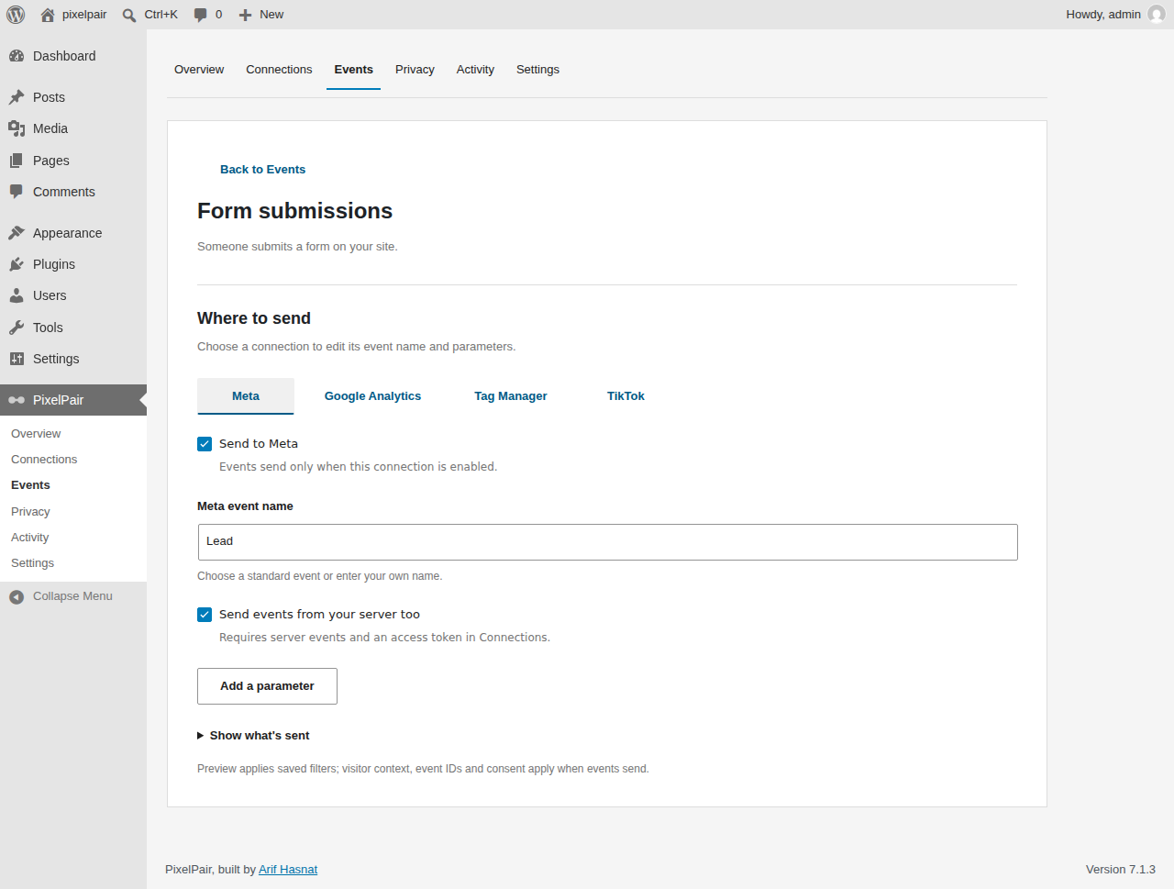Open Privacy in the PixelPair sidebar submenu
Image resolution: width=1174 pixels, height=889 pixels.
tap(30, 512)
